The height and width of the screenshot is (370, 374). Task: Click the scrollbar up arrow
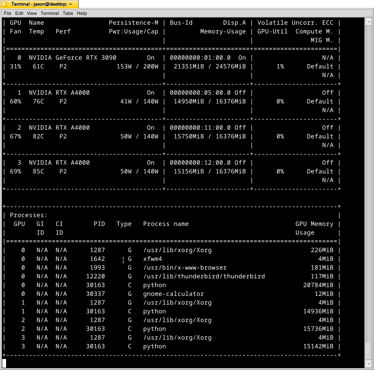coord(368,22)
